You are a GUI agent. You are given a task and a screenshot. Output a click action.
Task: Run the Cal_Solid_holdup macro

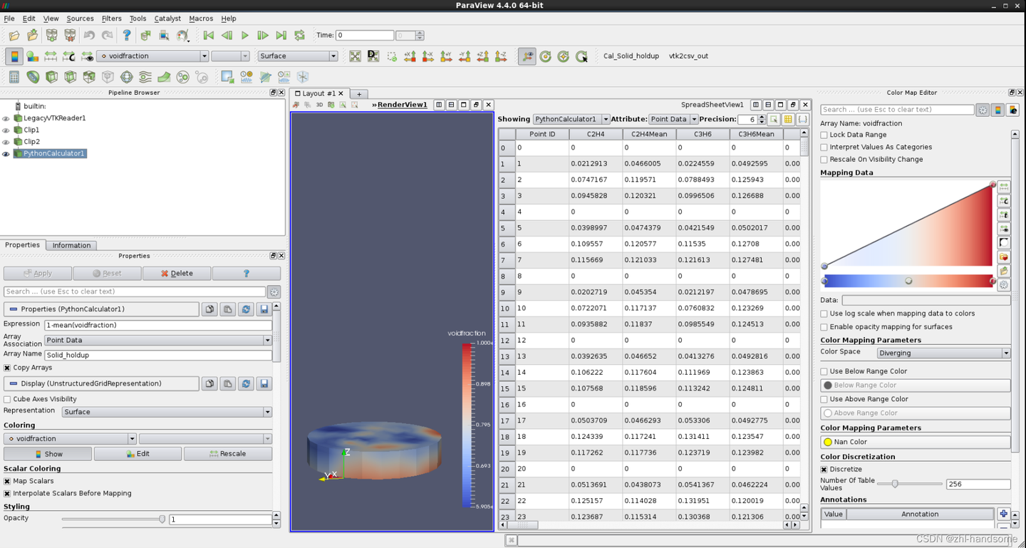click(x=631, y=56)
